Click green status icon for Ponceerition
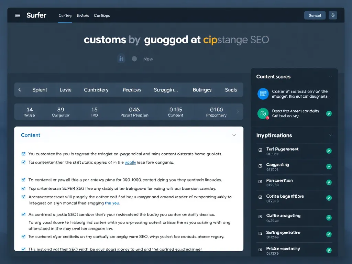The height and width of the screenshot is (264, 352). tap(329, 182)
